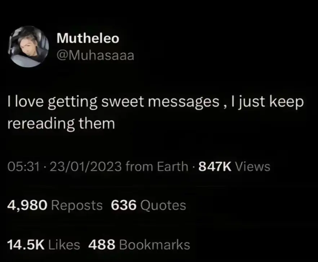
Task: Click the 14.5K likes number
Action: click(26, 244)
